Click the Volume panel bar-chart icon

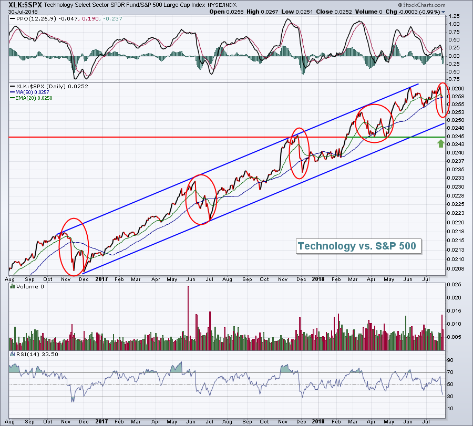(13, 286)
